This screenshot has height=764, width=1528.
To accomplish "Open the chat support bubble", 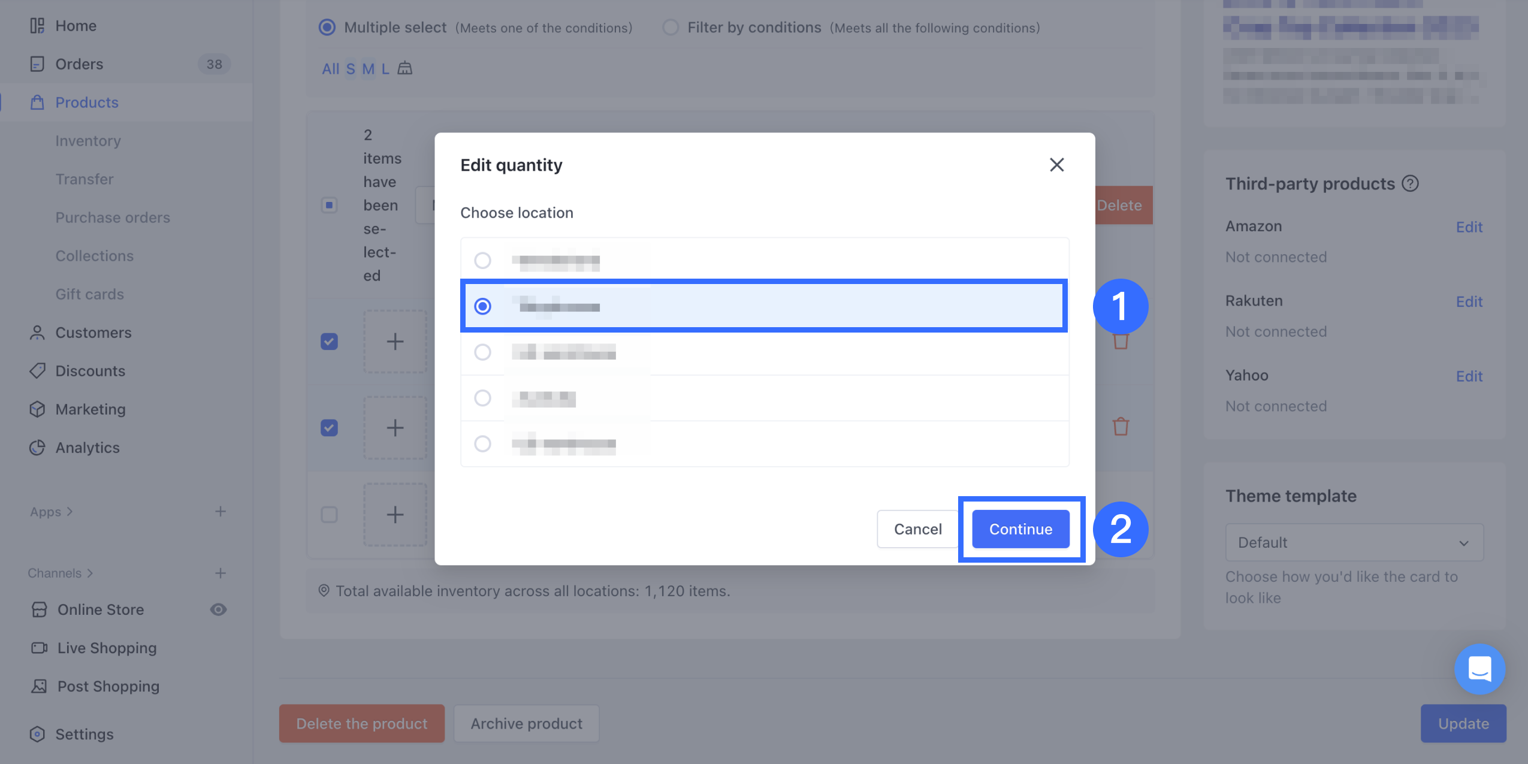I will [x=1479, y=669].
